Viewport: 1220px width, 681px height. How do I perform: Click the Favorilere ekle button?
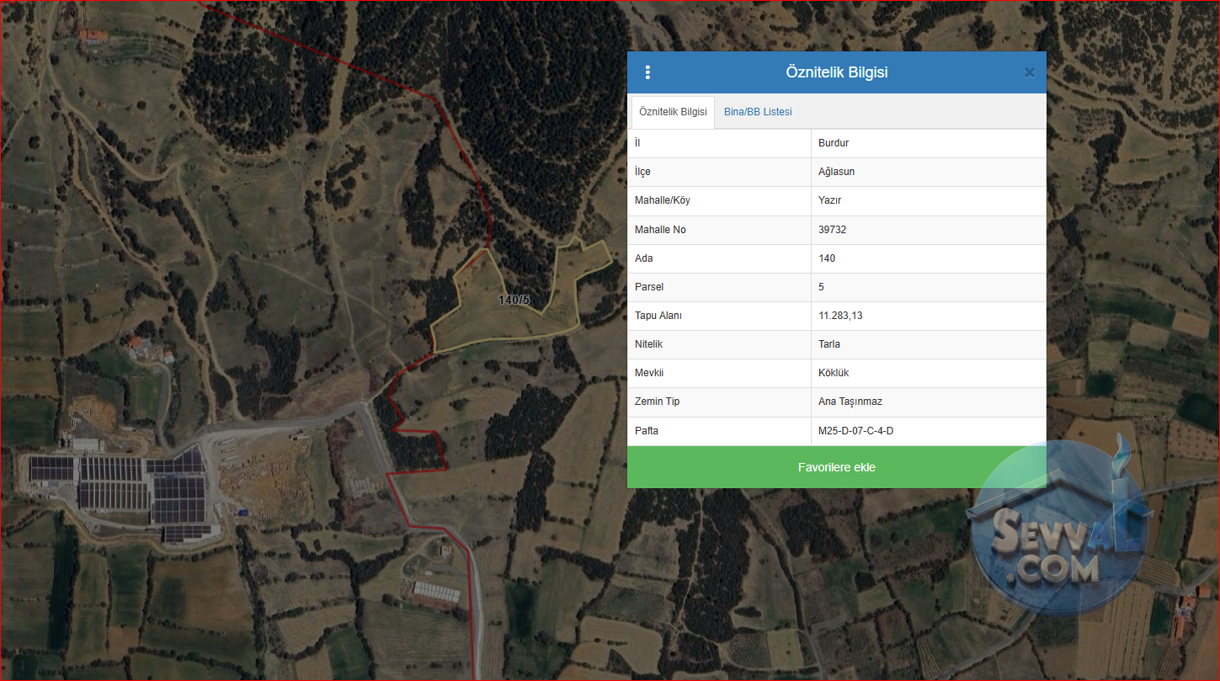click(837, 467)
